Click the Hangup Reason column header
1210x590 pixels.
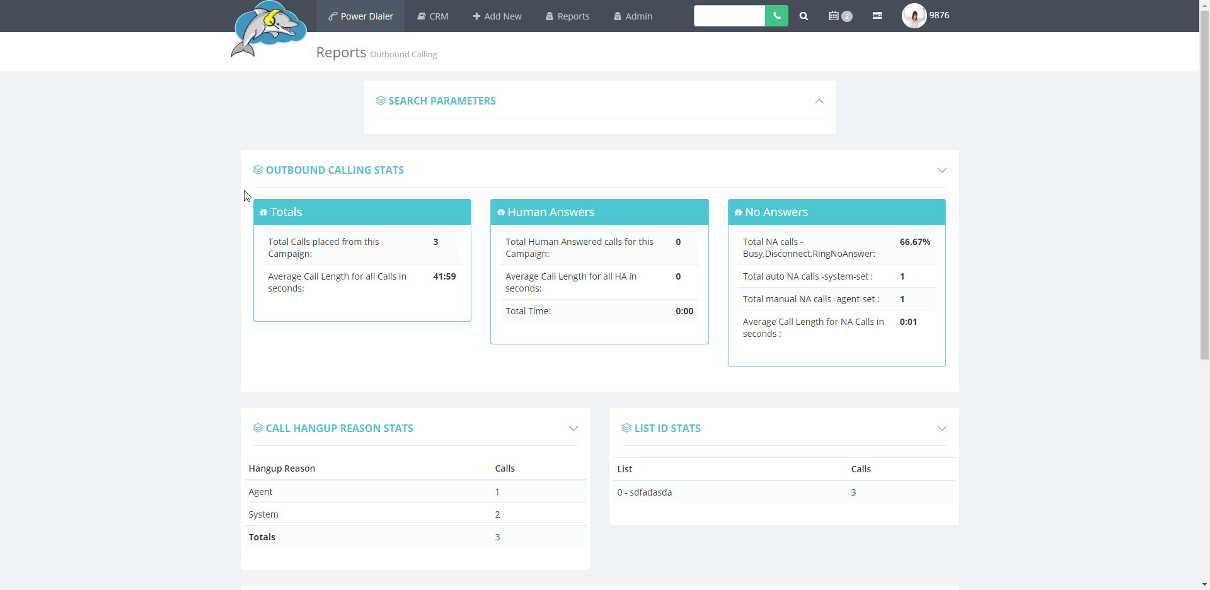pos(282,468)
